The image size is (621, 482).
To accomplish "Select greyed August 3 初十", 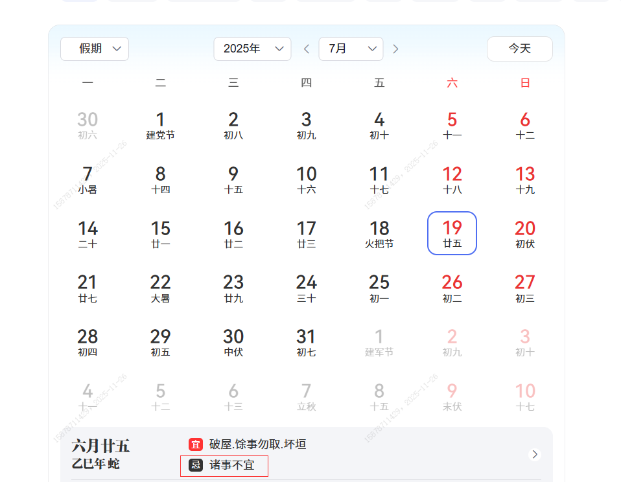I will (525, 342).
